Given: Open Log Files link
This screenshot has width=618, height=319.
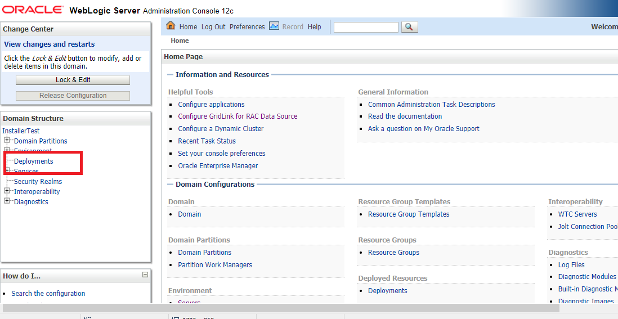Looking at the screenshot, I should coord(571,265).
